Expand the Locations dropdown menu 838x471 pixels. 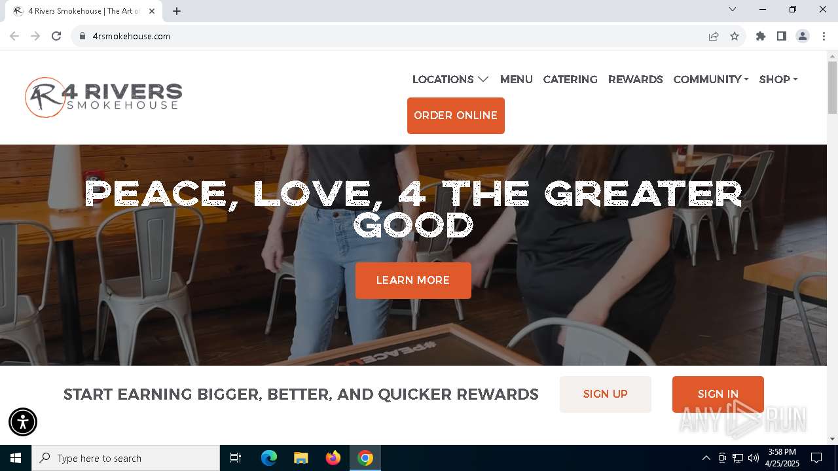coord(450,79)
